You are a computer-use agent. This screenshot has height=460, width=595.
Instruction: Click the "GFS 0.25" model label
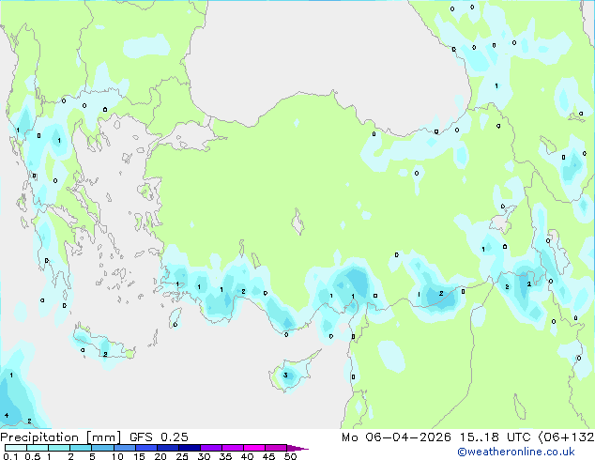pyautogui.click(x=159, y=437)
